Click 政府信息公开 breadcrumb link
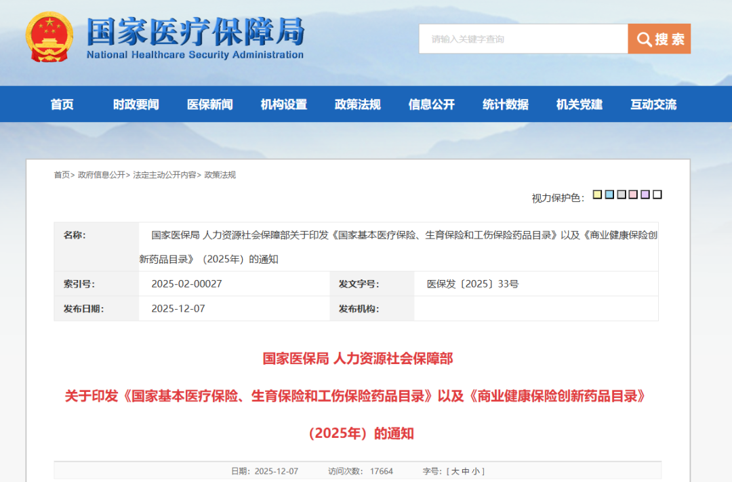Screen dimensions: 732x482 coord(101,175)
